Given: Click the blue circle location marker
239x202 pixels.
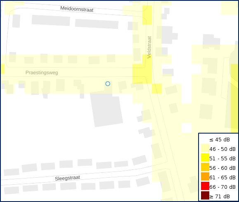Looking at the screenshot, I should pyautogui.click(x=108, y=84).
